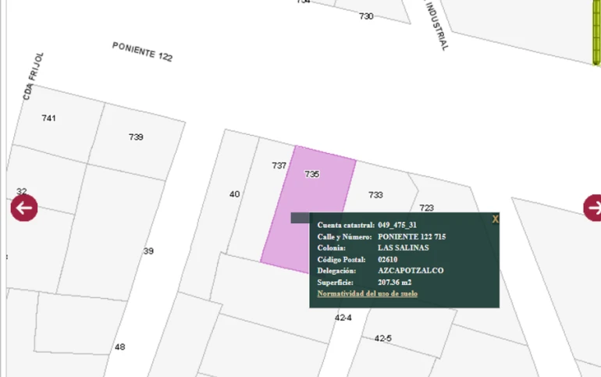Click the left red arrow to pan map

(x=23, y=208)
